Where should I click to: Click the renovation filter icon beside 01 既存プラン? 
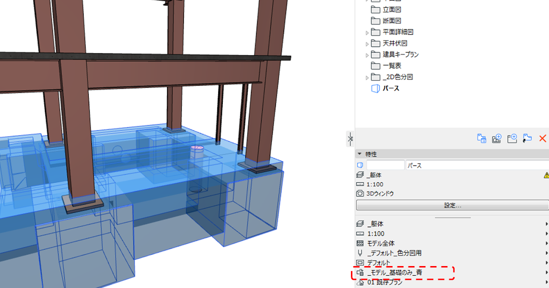tap(361, 282)
